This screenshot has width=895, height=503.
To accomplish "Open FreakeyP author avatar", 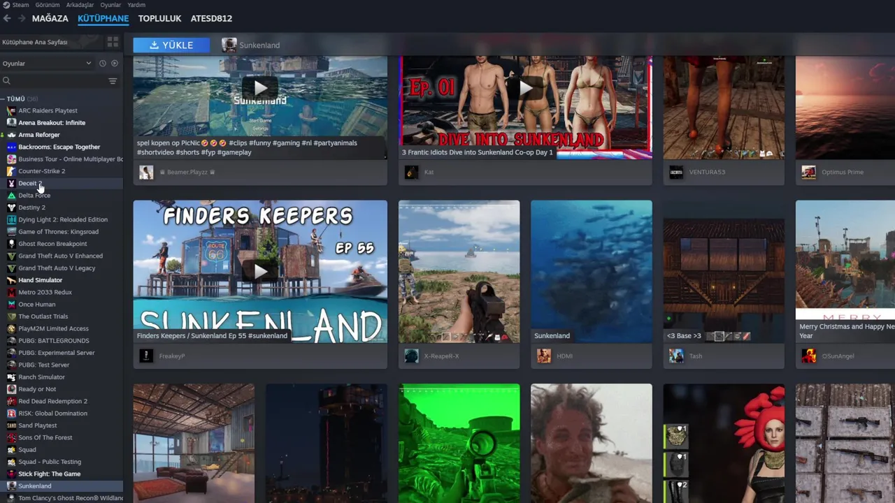I will pyautogui.click(x=146, y=356).
